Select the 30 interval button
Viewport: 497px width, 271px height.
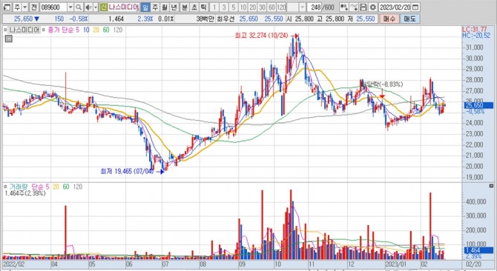pyautogui.click(x=263, y=7)
